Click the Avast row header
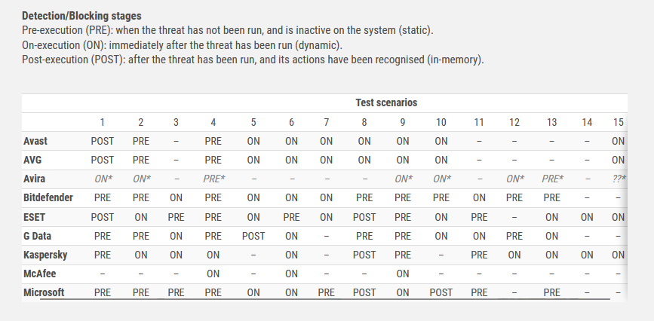Screen dimensions: 654x321 point(35,141)
